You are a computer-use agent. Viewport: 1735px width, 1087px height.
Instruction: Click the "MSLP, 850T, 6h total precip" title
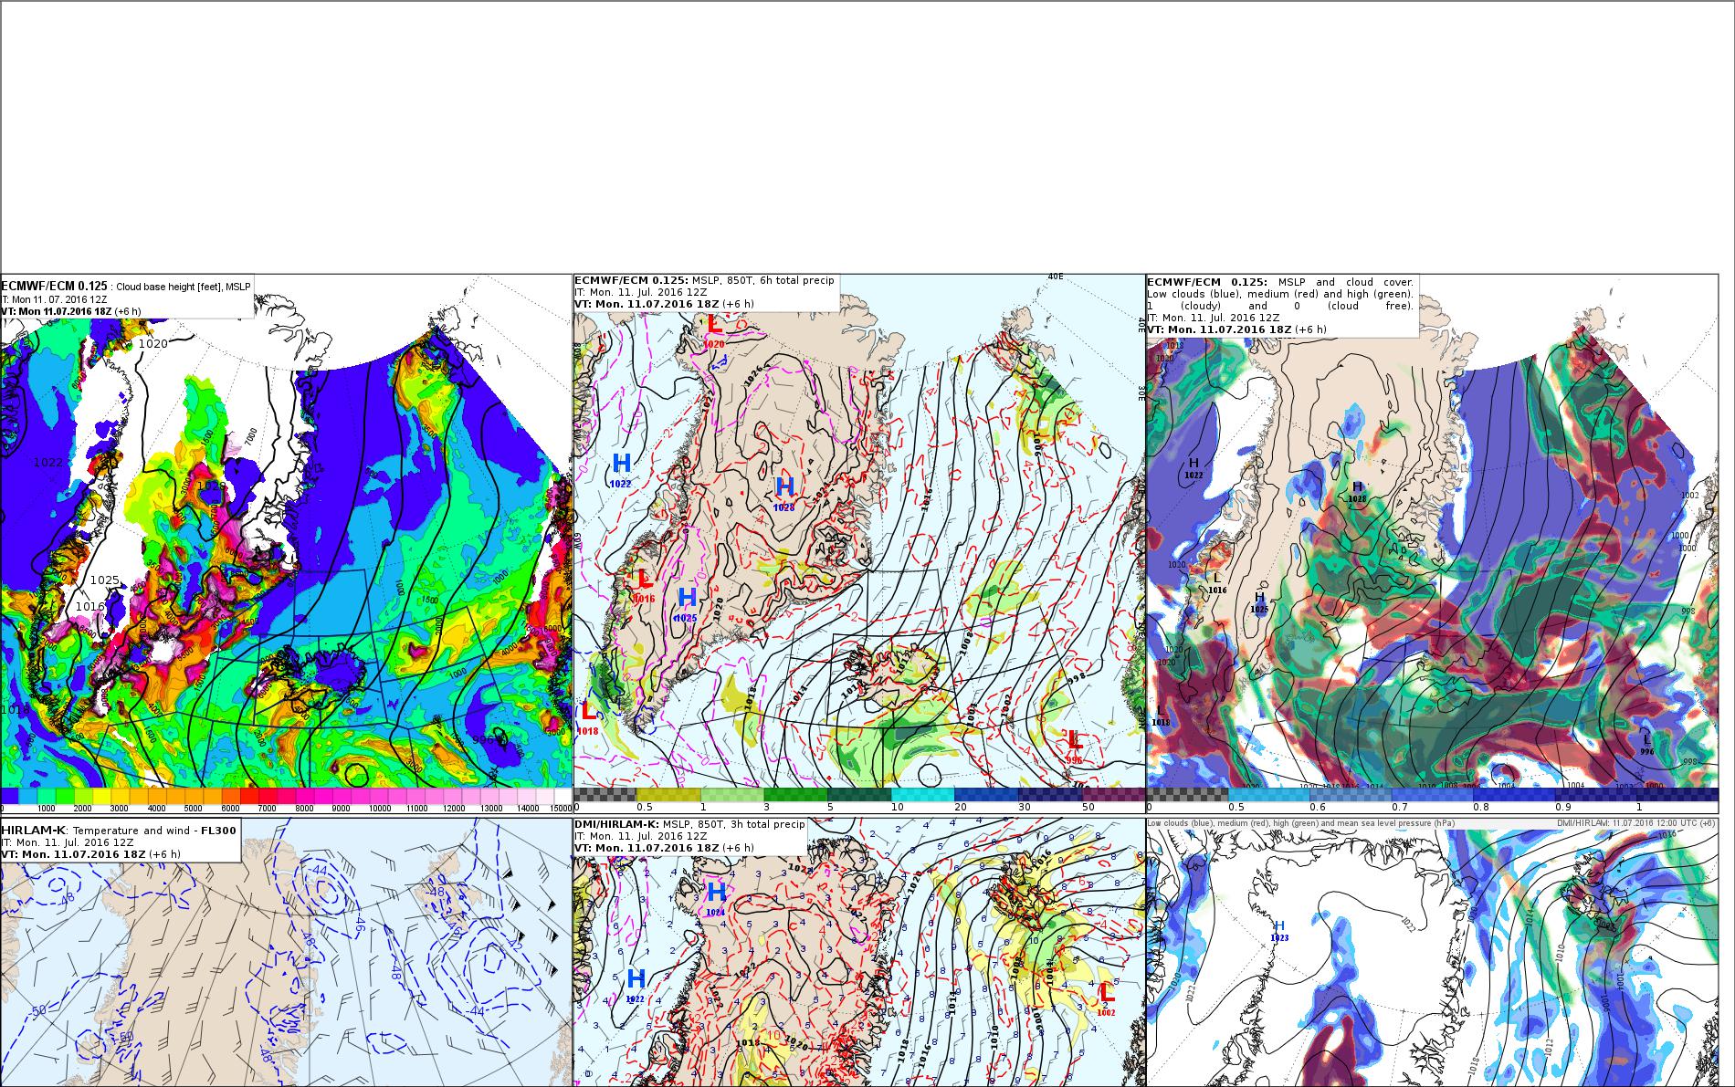[x=763, y=280]
